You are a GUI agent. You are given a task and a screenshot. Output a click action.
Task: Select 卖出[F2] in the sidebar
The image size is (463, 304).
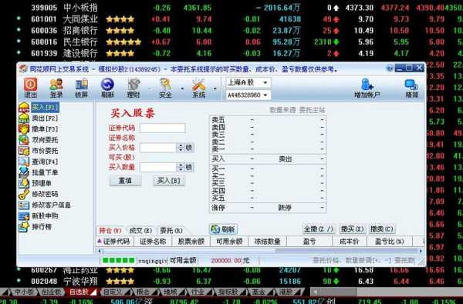click(45, 119)
